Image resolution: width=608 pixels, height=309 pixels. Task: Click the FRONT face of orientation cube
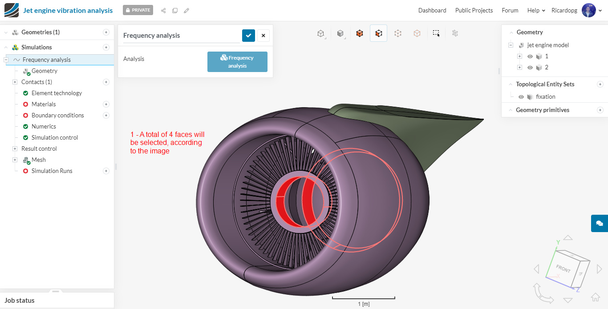pos(563,269)
